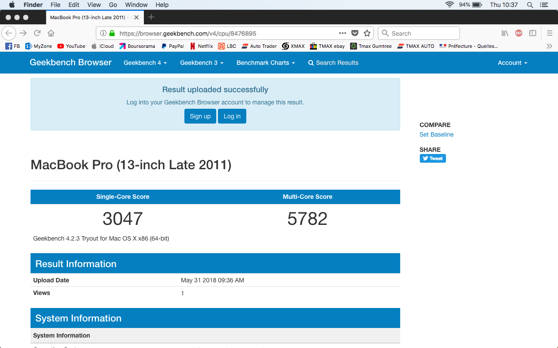Open the Go menu
The width and height of the screenshot is (558, 348).
113,5
